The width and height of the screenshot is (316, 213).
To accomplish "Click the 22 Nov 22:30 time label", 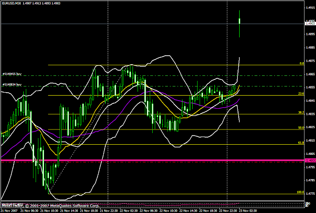I will tap(228, 211).
